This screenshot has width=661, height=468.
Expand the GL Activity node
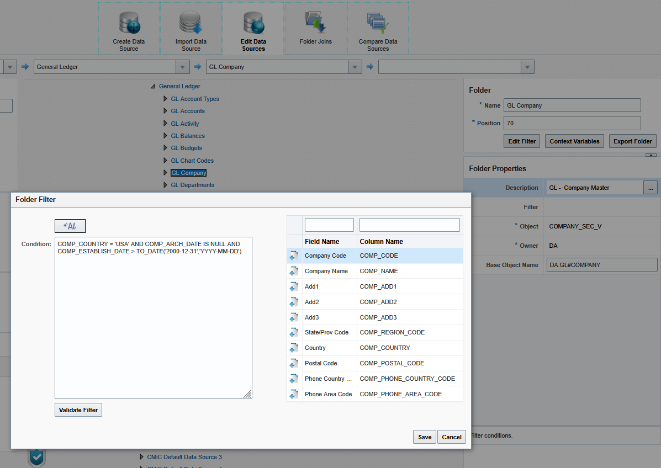[x=165, y=124]
